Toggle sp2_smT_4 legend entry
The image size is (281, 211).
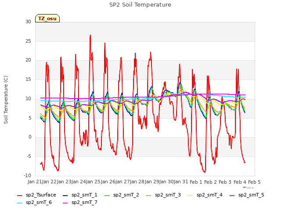205,195
